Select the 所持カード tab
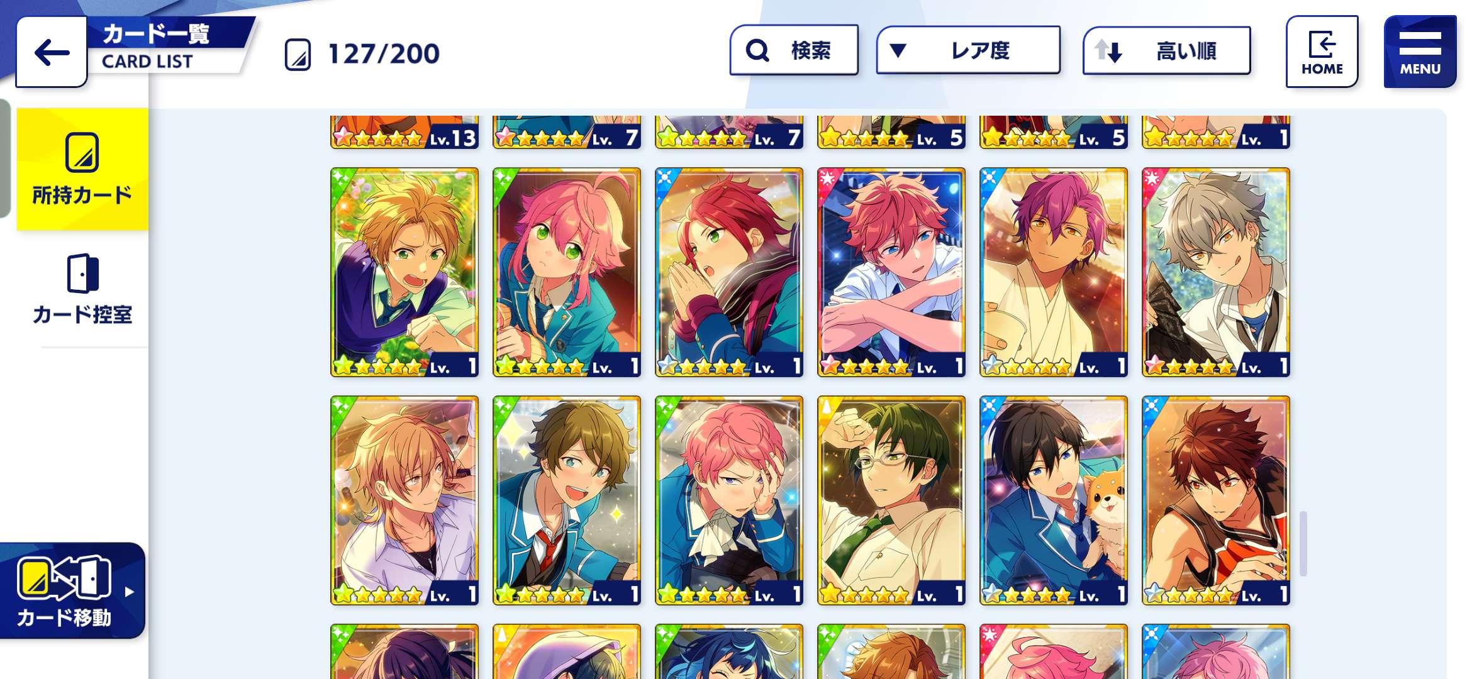Image resolution: width=1472 pixels, height=679 pixels. (82, 170)
